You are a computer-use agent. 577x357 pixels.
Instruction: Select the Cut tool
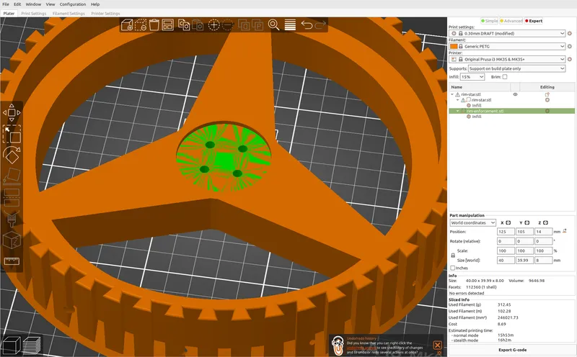pos(12,197)
